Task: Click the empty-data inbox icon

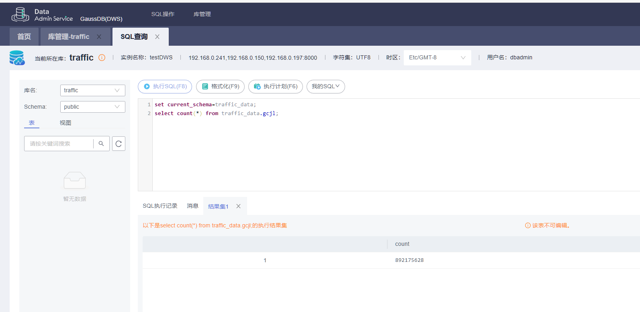Action: pos(75,180)
